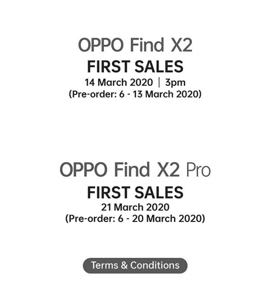Click the OPPO Find X2 heading
Viewport: 269px width, 303px height.
click(x=135, y=45)
